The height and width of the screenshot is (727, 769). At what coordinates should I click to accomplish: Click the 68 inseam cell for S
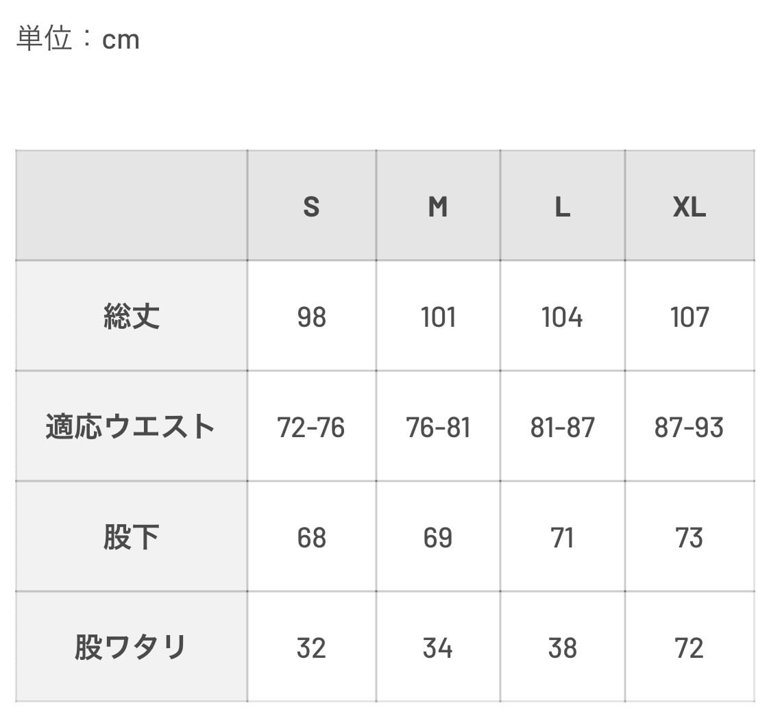pos(311,538)
